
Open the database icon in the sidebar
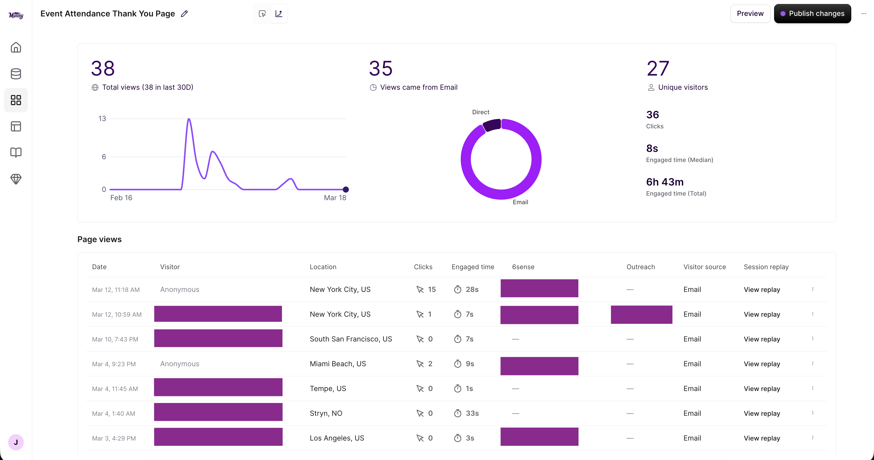tap(16, 74)
